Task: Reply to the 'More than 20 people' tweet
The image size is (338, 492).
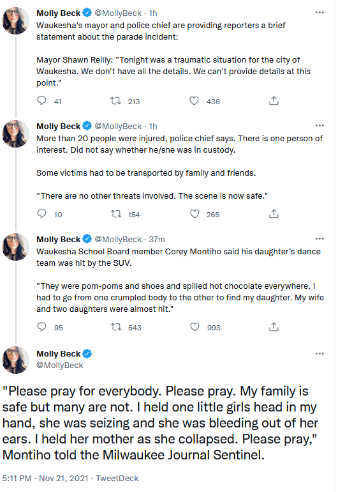Action: (41, 214)
